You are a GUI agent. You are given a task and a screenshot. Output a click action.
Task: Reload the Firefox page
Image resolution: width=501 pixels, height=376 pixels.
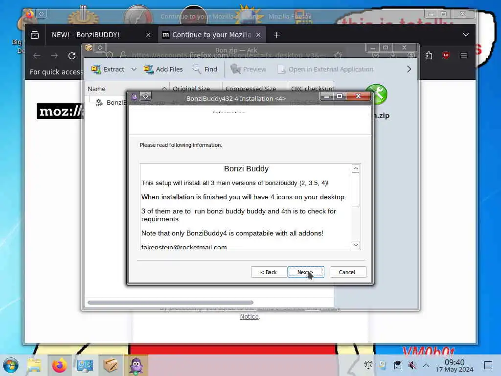[72, 56]
